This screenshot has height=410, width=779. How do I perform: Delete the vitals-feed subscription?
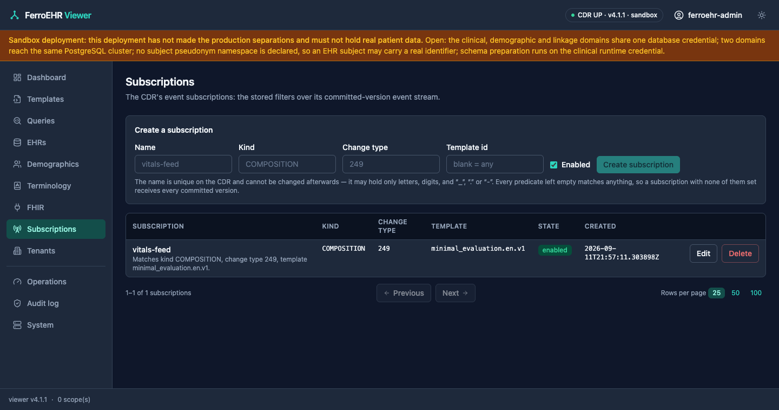(740, 253)
